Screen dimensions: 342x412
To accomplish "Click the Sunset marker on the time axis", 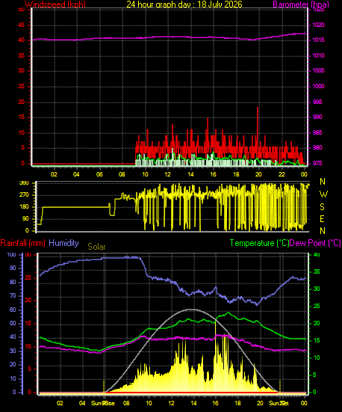I will click(279, 403).
